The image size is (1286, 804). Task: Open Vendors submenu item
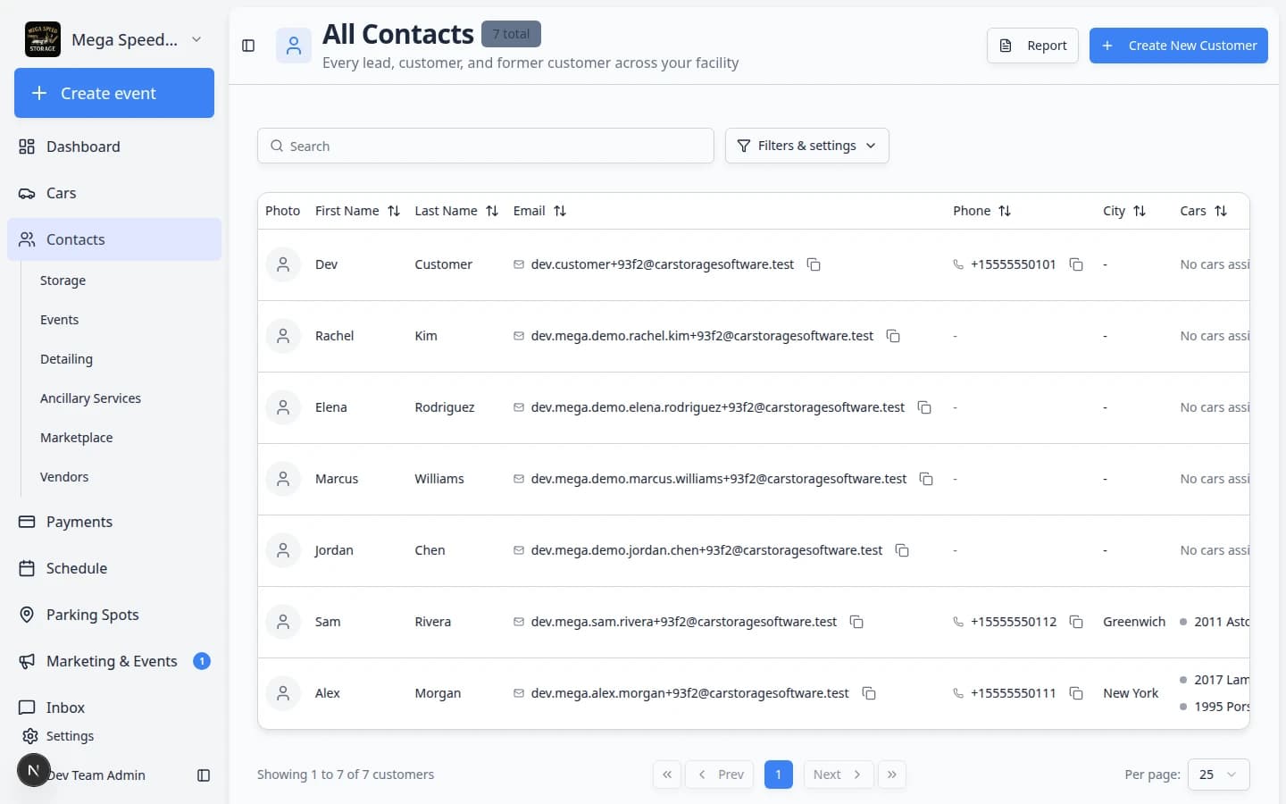point(64,477)
